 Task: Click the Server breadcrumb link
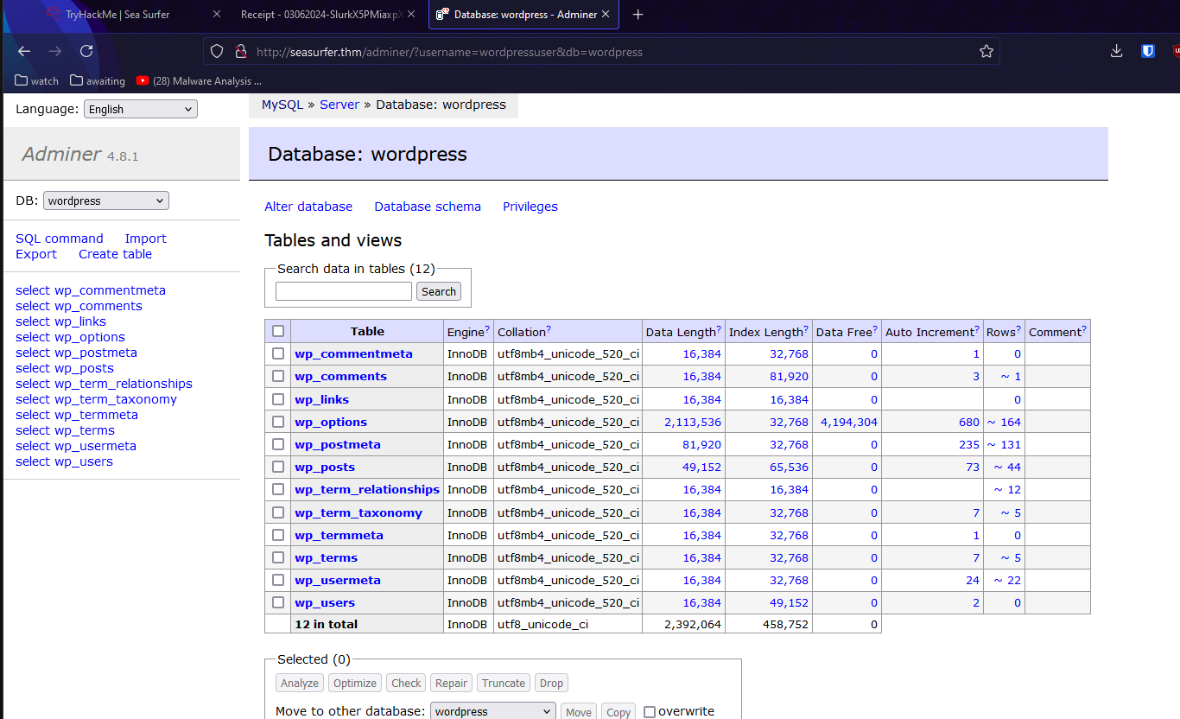click(x=339, y=105)
